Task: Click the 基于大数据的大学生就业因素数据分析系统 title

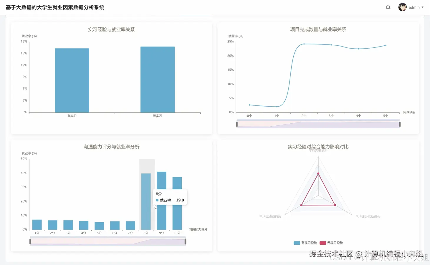Action: click(x=55, y=7)
